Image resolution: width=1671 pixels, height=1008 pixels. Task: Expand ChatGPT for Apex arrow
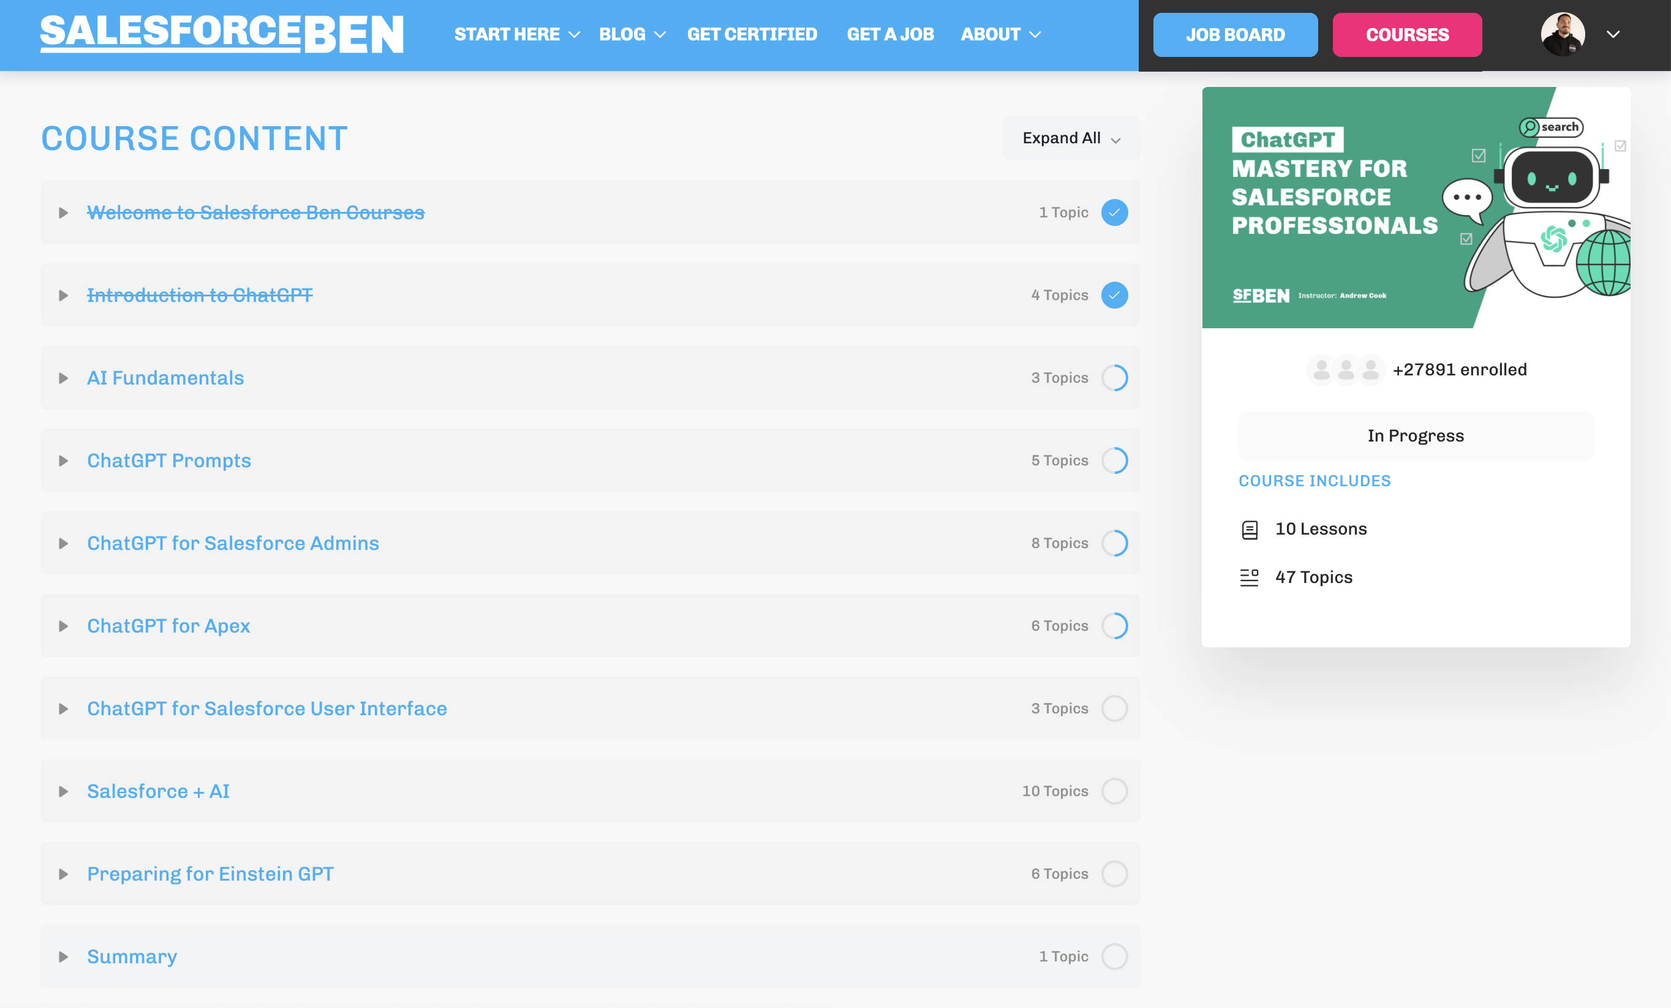[63, 626]
